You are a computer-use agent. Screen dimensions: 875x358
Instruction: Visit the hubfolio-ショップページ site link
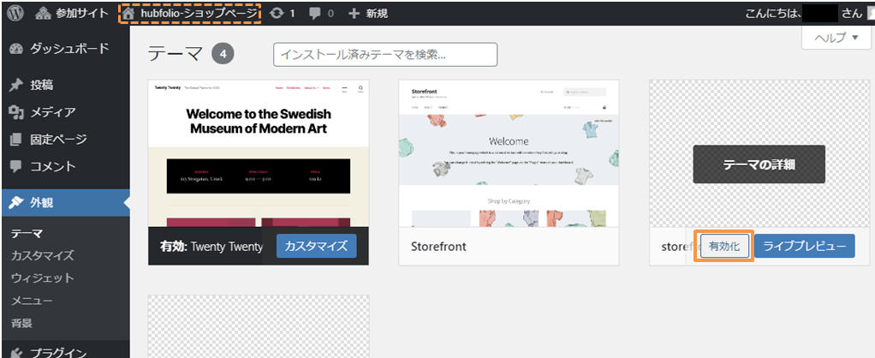(x=191, y=13)
